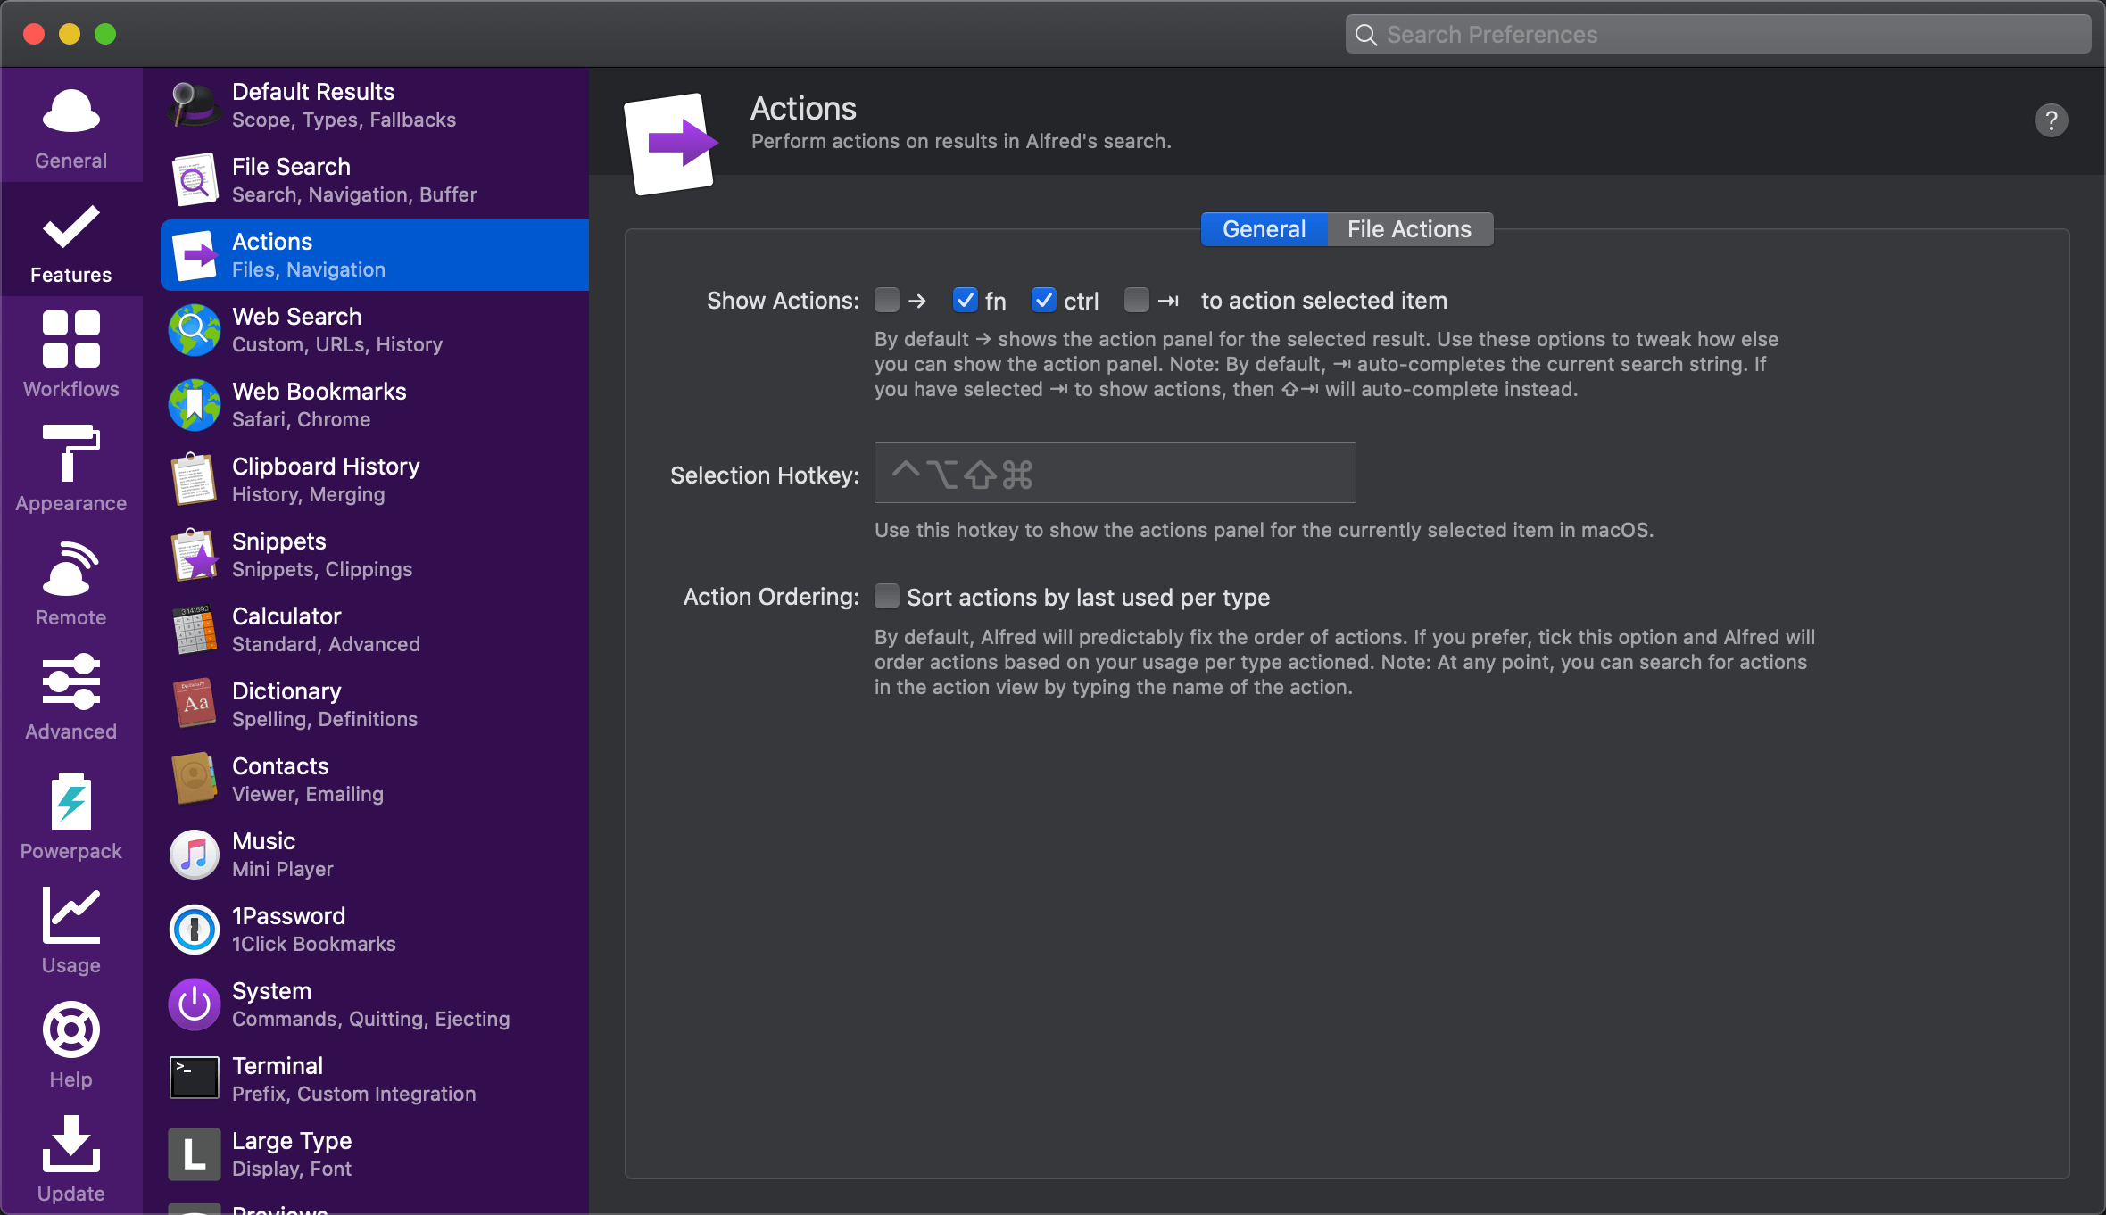This screenshot has width=2106, height=1215.
Task: Open the Powerpack section
Action: click(x=71, y=814)
